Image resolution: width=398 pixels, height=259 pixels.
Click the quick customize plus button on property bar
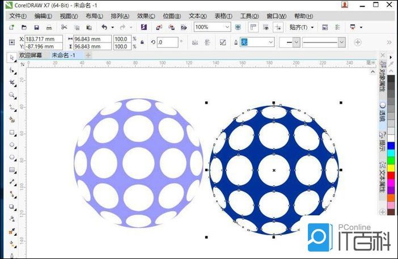pyautogui.click(x=358, y=43)
